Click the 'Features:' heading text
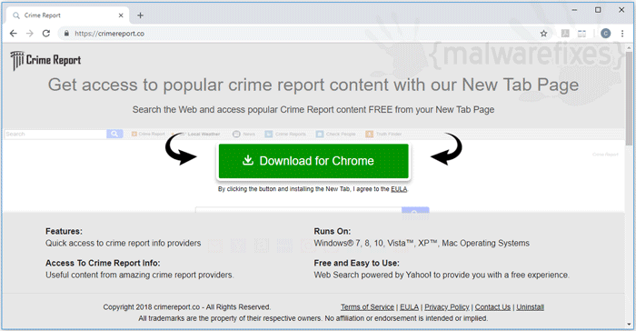 [64, 231]
